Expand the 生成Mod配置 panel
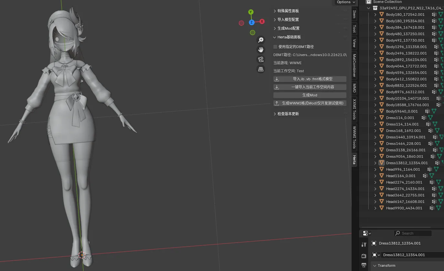 click(x=275, y=28)
